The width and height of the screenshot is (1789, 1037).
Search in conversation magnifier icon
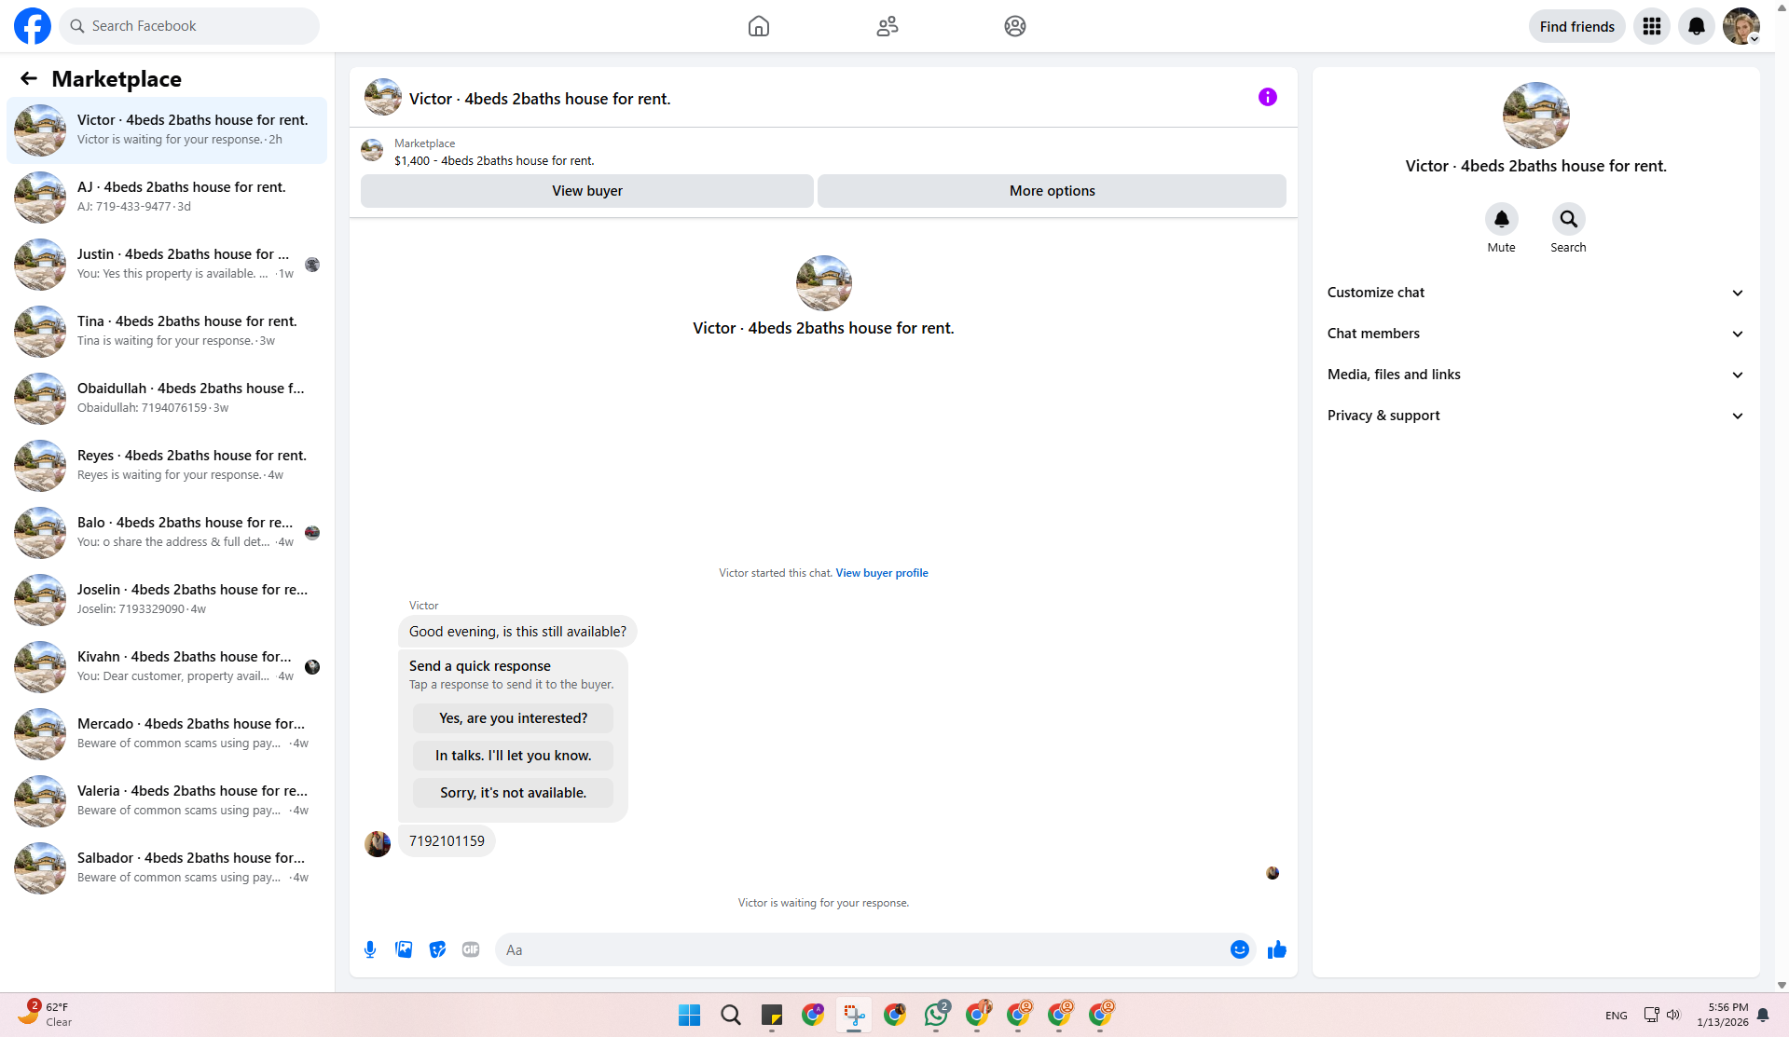point(1569,219)
